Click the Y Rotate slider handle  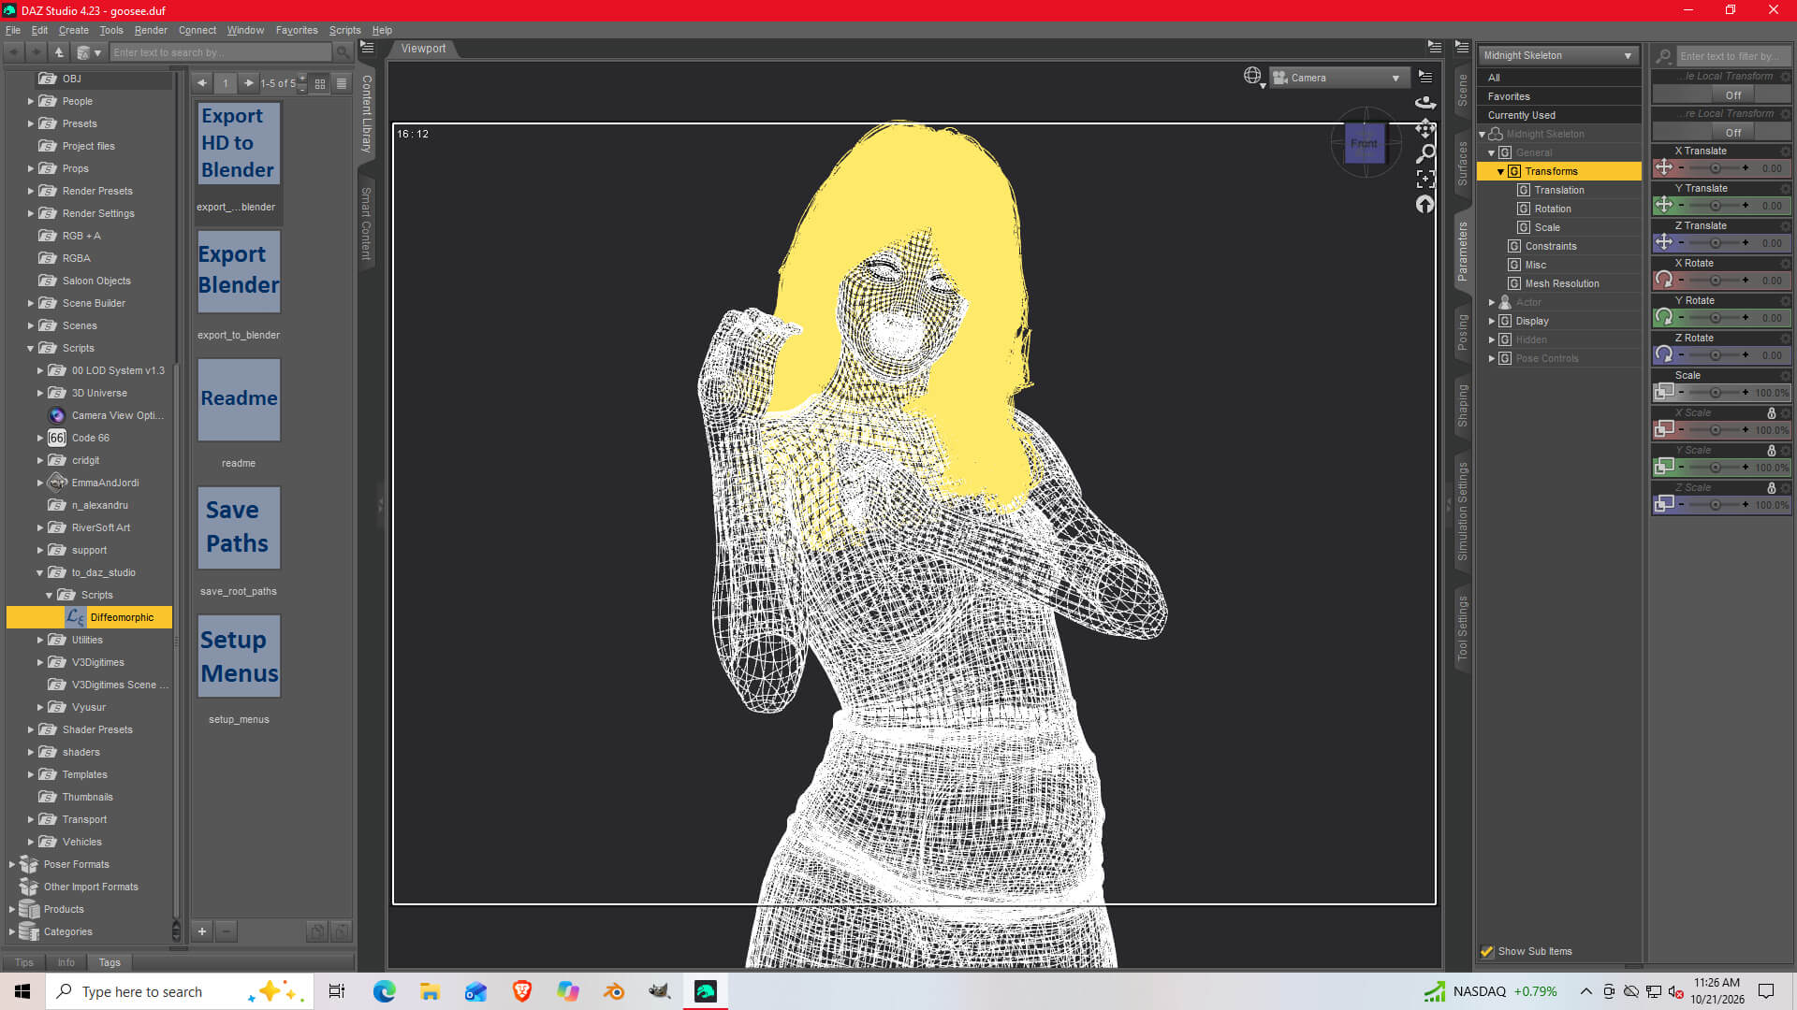tap(1715, 318)
